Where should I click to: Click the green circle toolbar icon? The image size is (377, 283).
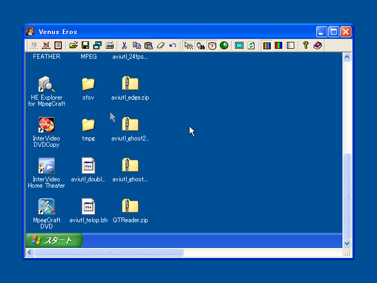(224, 45)
